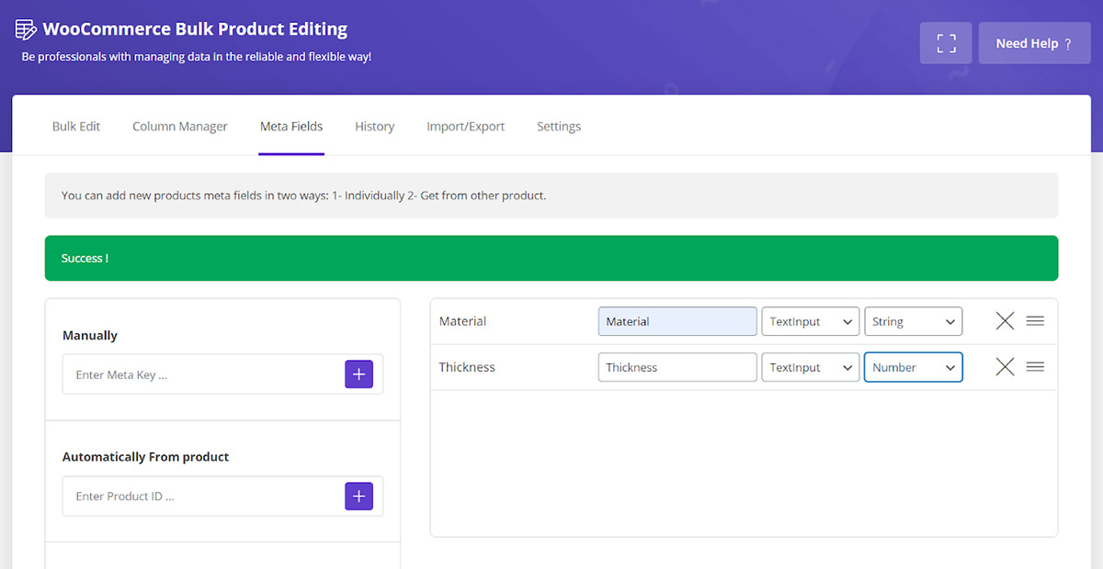Open the Import/Export tab
The height and width of the screenshot is (569, 1103).
pyautogui.click(x=466, y=127)
